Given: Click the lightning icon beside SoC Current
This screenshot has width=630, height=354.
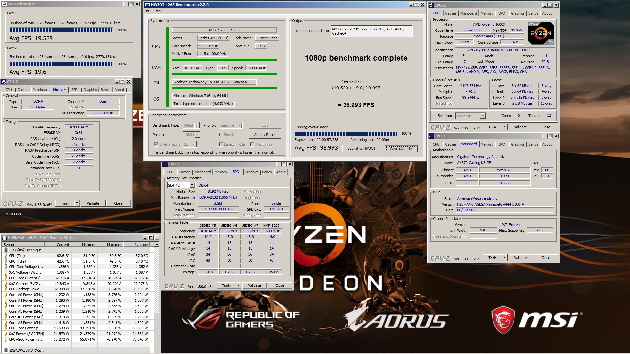Looking at the screenshot, I should coord(6,284).
